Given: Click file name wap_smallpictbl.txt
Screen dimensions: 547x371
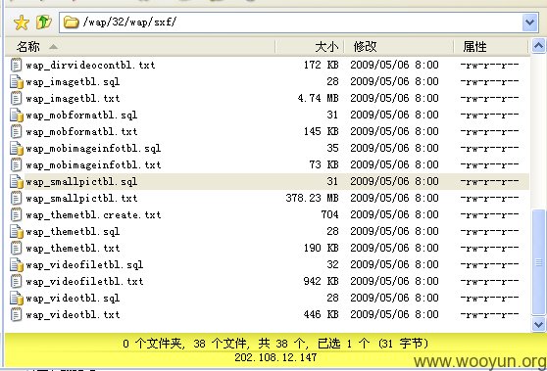Looking at the screenshot, I should tap(81, 199).
